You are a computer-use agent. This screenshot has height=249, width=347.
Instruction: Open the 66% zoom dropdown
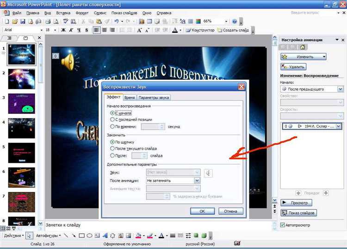coord(226,21)
